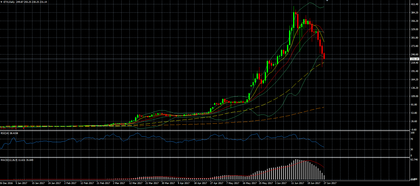Click the 25 May 2017 date label
This screenshot has width=420, height=186.
point(266,183)
